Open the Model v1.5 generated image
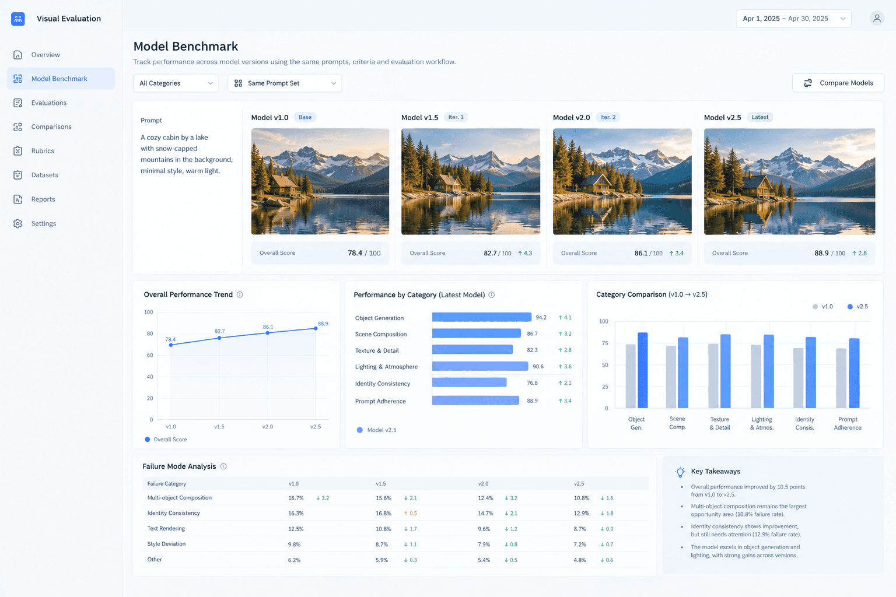The height and width of the screenshot is (597, 896). pyautogui.click(x=471, y=181)
